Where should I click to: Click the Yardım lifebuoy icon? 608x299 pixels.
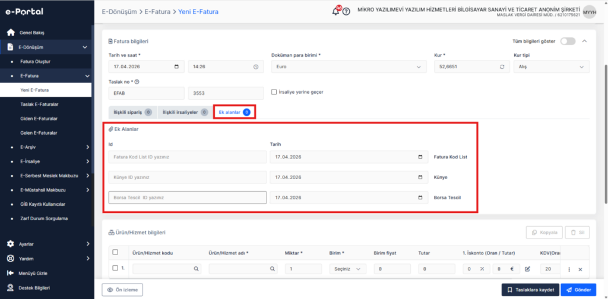pyautogui.click(x=11, y=258)
